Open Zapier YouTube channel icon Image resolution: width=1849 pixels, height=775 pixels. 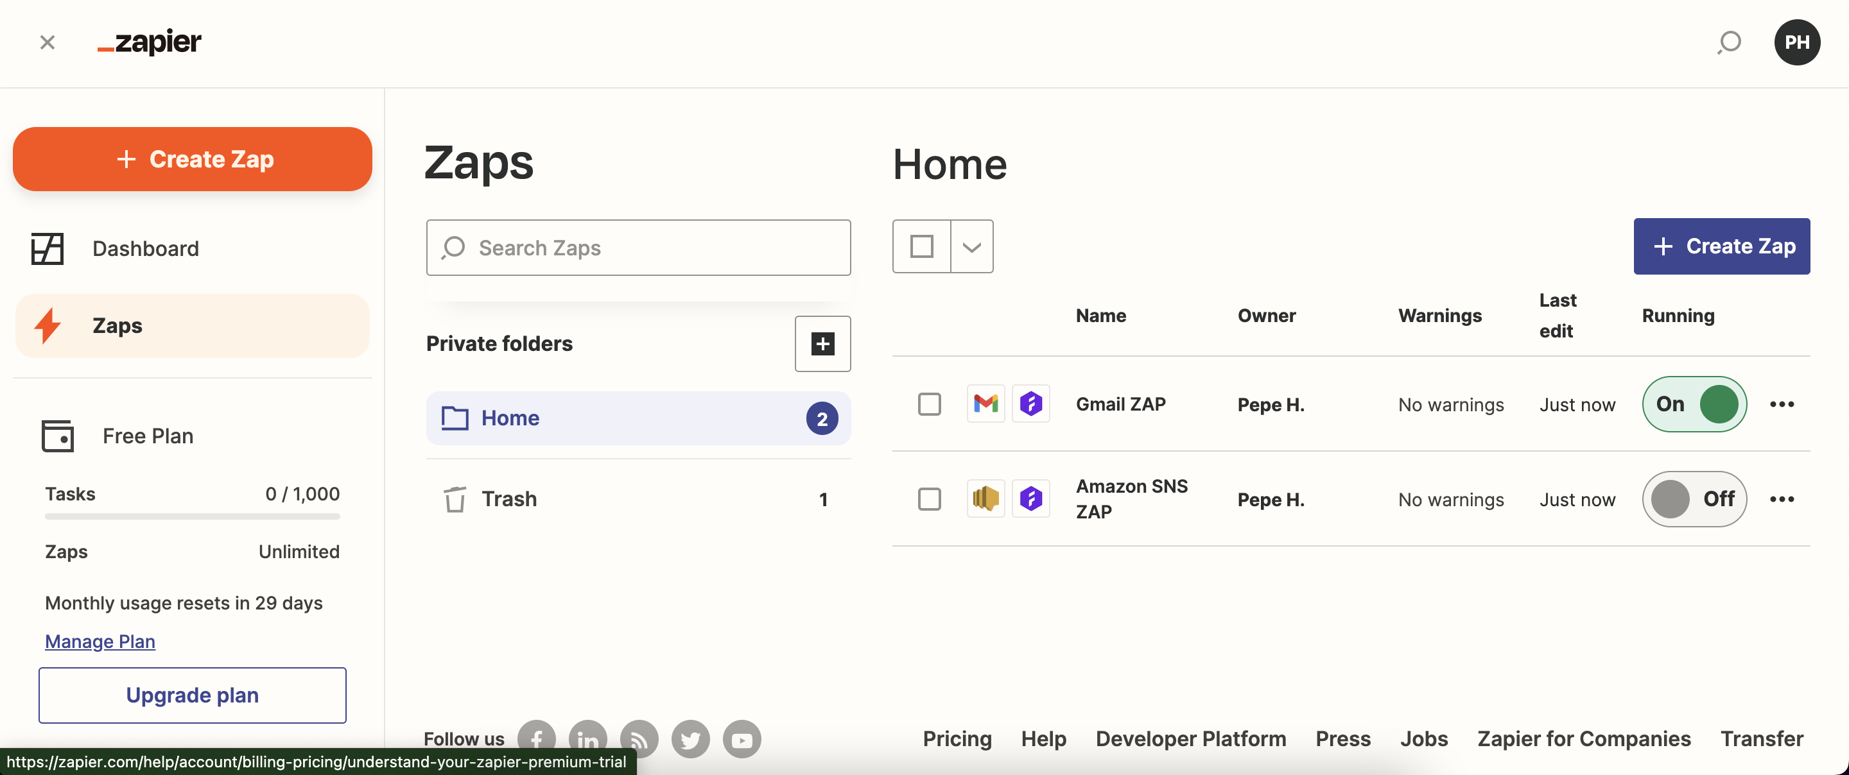[x=742, y=739]
